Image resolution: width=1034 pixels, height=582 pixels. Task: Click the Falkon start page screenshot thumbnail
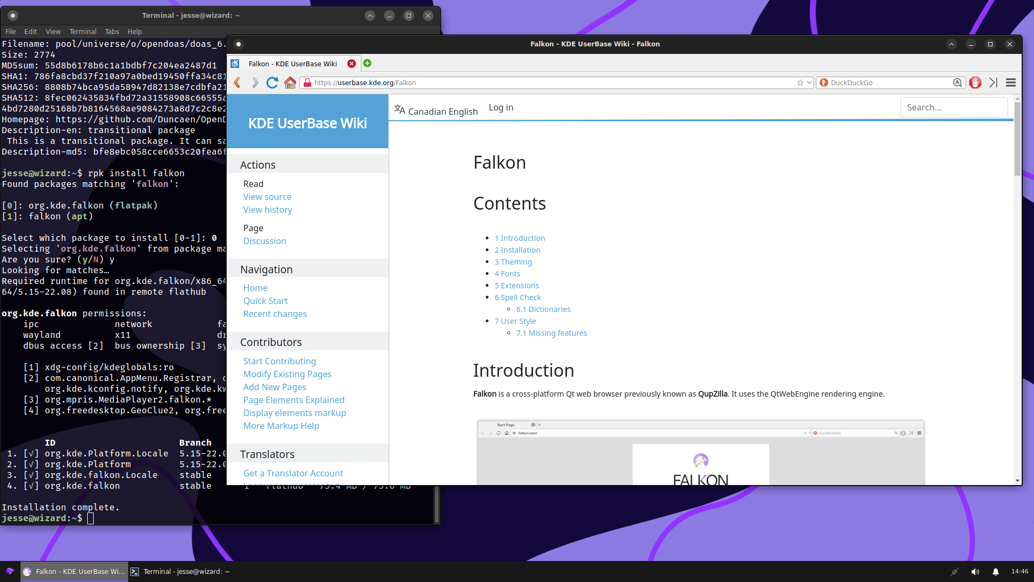click(701, 452)
